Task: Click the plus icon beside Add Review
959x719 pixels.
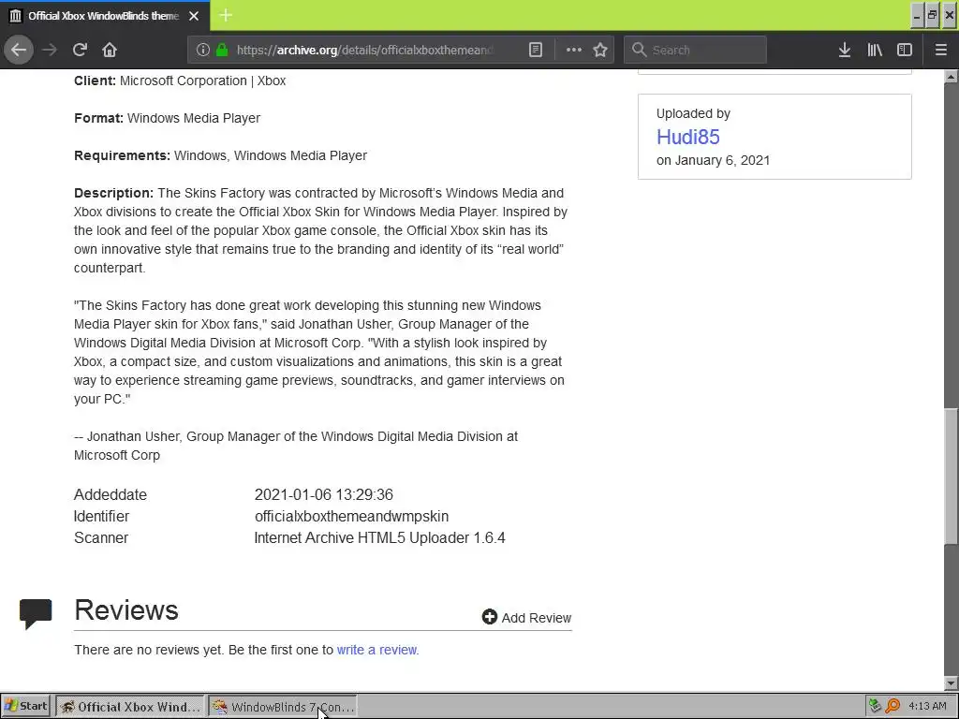Action: (489, 617)
